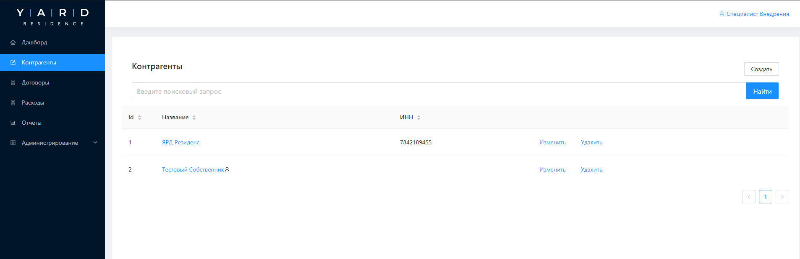Open the Отчёты menu item
800x259 pixels.
coord(31,123)
